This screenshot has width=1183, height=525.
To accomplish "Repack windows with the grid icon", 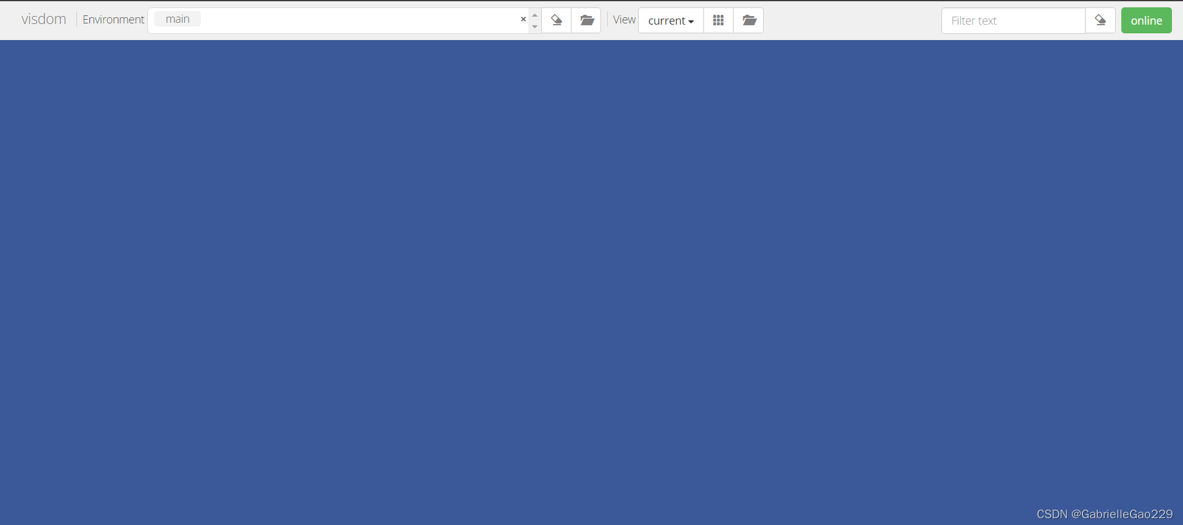I will [x=718, y=20].
